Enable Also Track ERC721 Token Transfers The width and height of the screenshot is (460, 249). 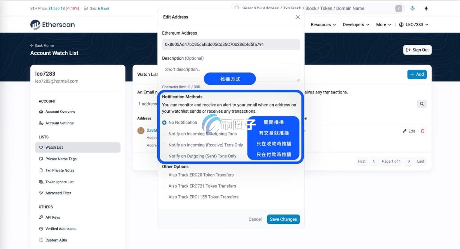pos(164,186)
